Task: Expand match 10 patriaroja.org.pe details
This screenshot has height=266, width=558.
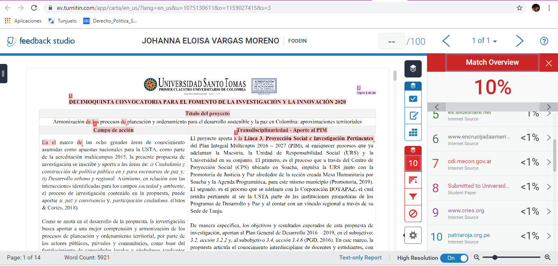Action: click(549, 236)
